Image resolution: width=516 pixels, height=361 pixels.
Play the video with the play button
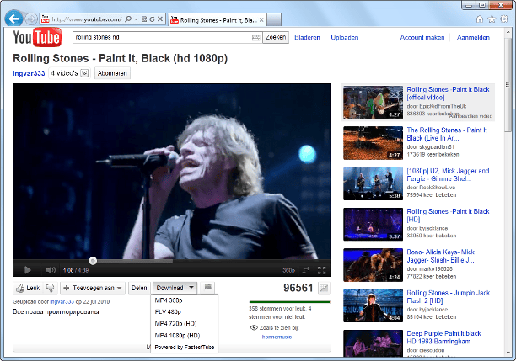tap(27, 270)
